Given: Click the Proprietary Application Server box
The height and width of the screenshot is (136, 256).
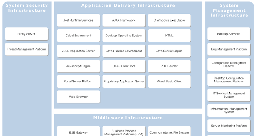Looking at the screenshot, I should (124, 81).
